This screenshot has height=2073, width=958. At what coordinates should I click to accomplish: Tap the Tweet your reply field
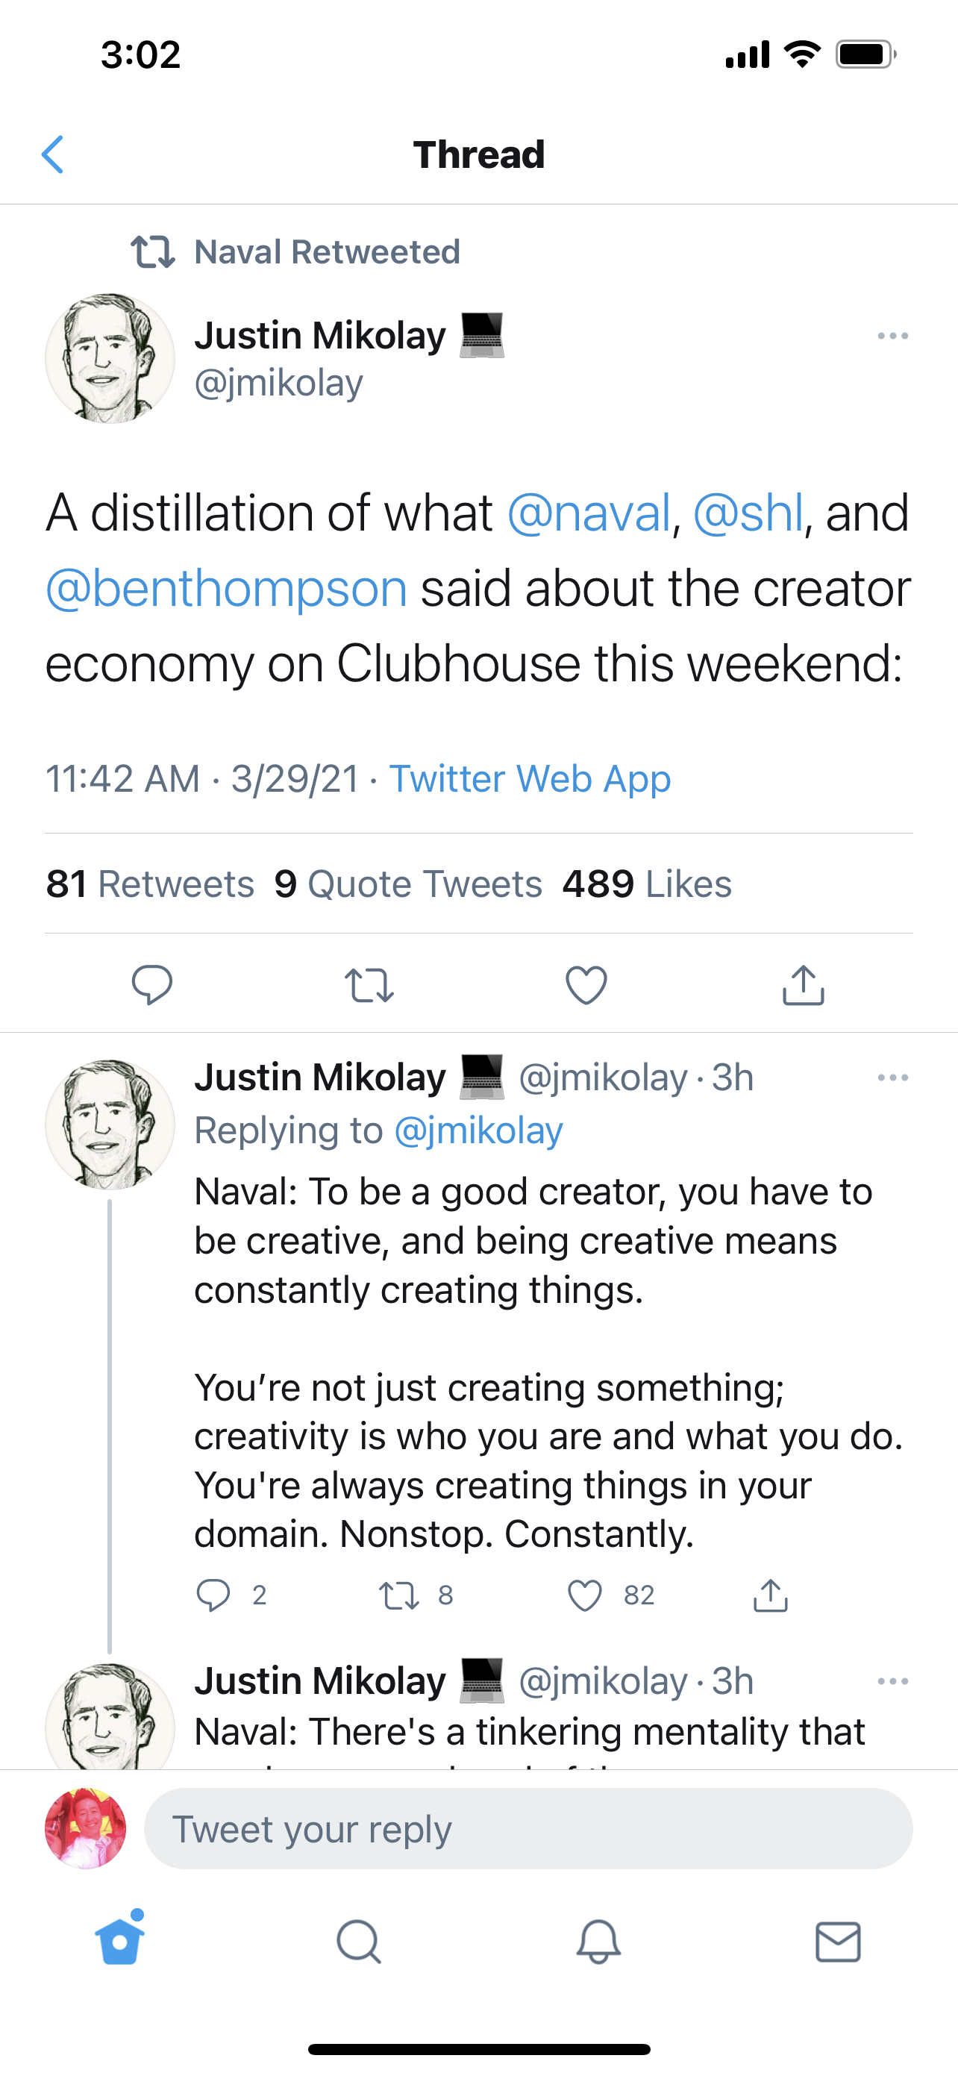tap(527, 1829)
